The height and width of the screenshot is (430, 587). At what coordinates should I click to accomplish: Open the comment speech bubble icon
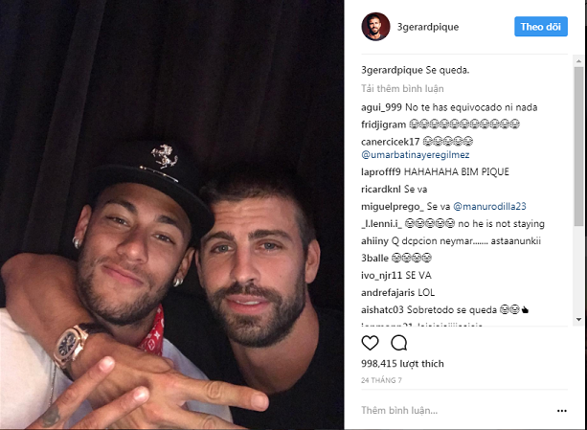click(399, 343)
